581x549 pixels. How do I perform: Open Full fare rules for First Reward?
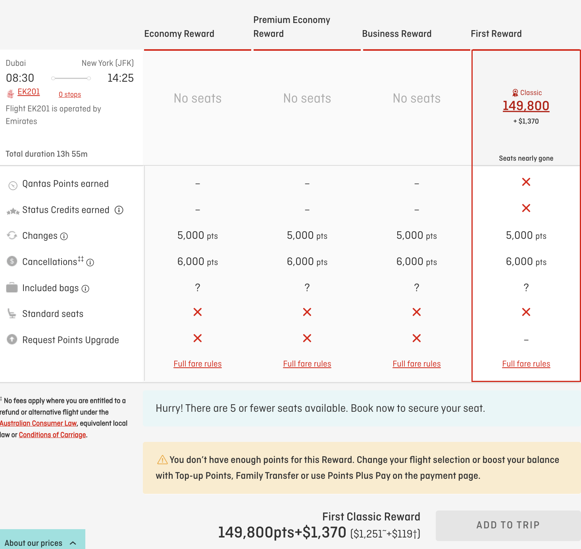click(526, 364)
